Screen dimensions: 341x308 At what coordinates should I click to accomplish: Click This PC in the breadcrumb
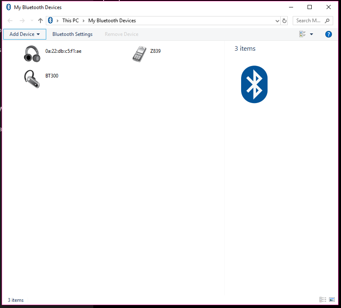click(71, 21)
